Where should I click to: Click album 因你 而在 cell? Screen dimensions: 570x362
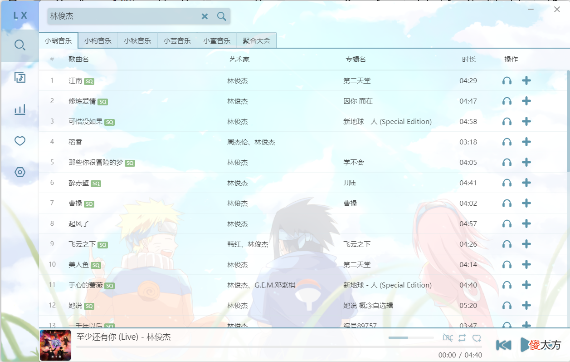click(x=358, y=101)
